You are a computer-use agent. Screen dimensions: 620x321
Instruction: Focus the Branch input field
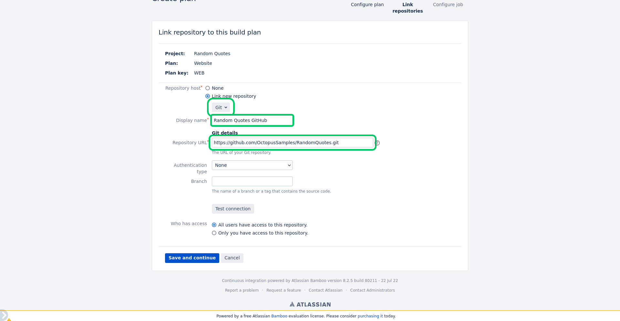pyautogui.click(x=252, y=181)
